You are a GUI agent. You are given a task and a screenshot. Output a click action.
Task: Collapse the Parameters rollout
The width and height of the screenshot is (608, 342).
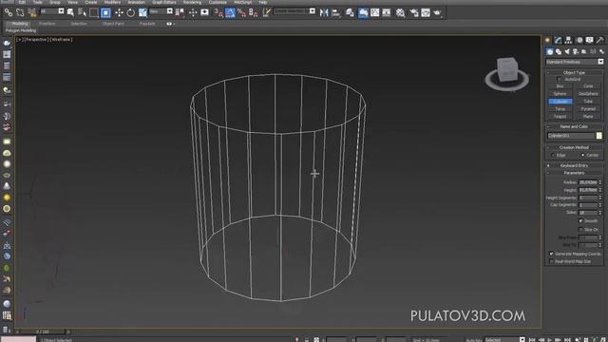tap(574, 173)
